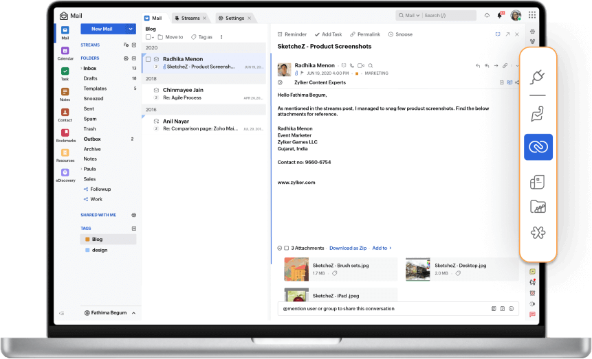
Task: Click the notification bell icon
Action: click(x=499, y=16)
